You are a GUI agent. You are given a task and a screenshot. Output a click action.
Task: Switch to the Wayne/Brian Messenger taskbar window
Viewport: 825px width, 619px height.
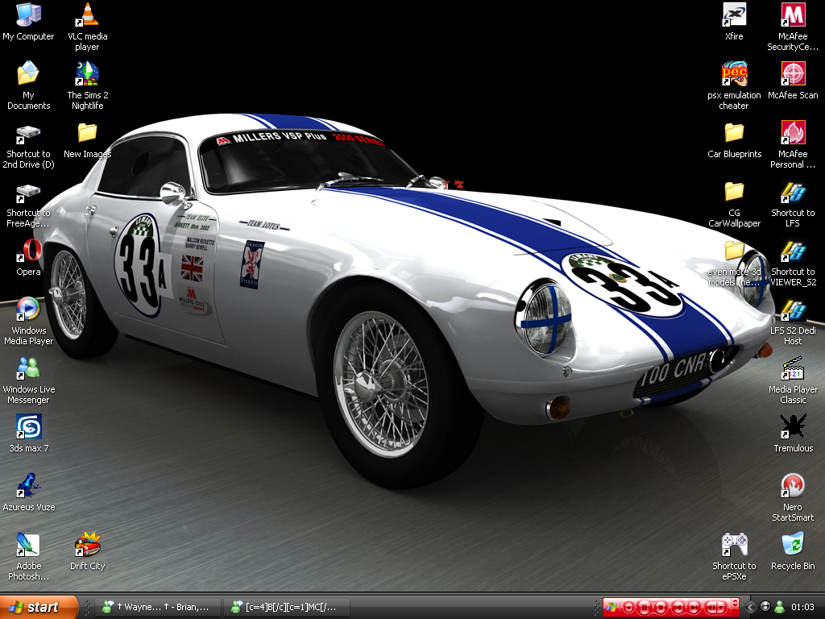click(158, 607)
